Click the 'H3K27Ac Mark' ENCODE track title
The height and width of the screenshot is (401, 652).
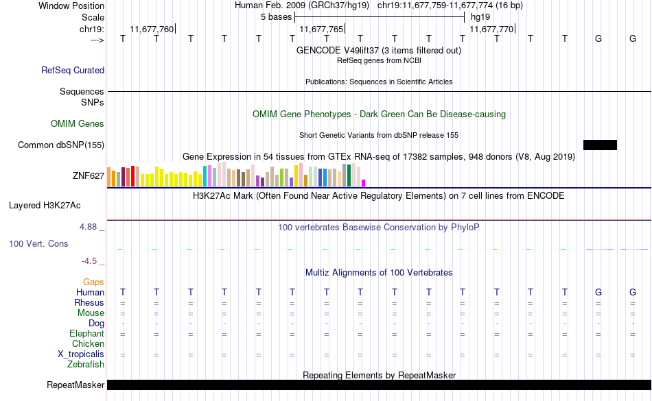tap(379, 195)
